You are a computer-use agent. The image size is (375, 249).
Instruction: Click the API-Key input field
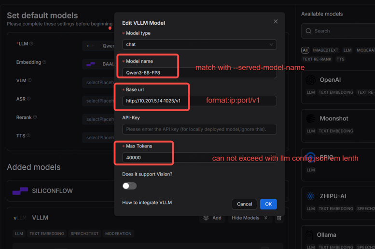(x=199, y=129)
